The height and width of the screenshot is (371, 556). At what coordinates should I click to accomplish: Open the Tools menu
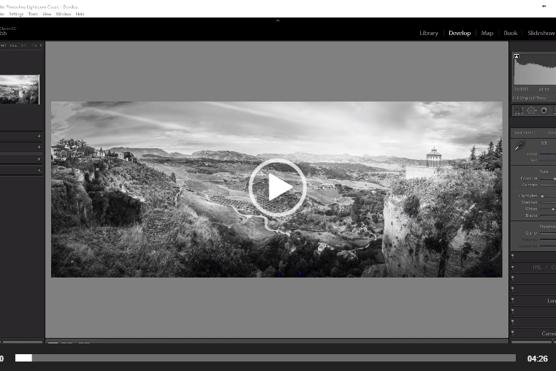tap(33, 14)
